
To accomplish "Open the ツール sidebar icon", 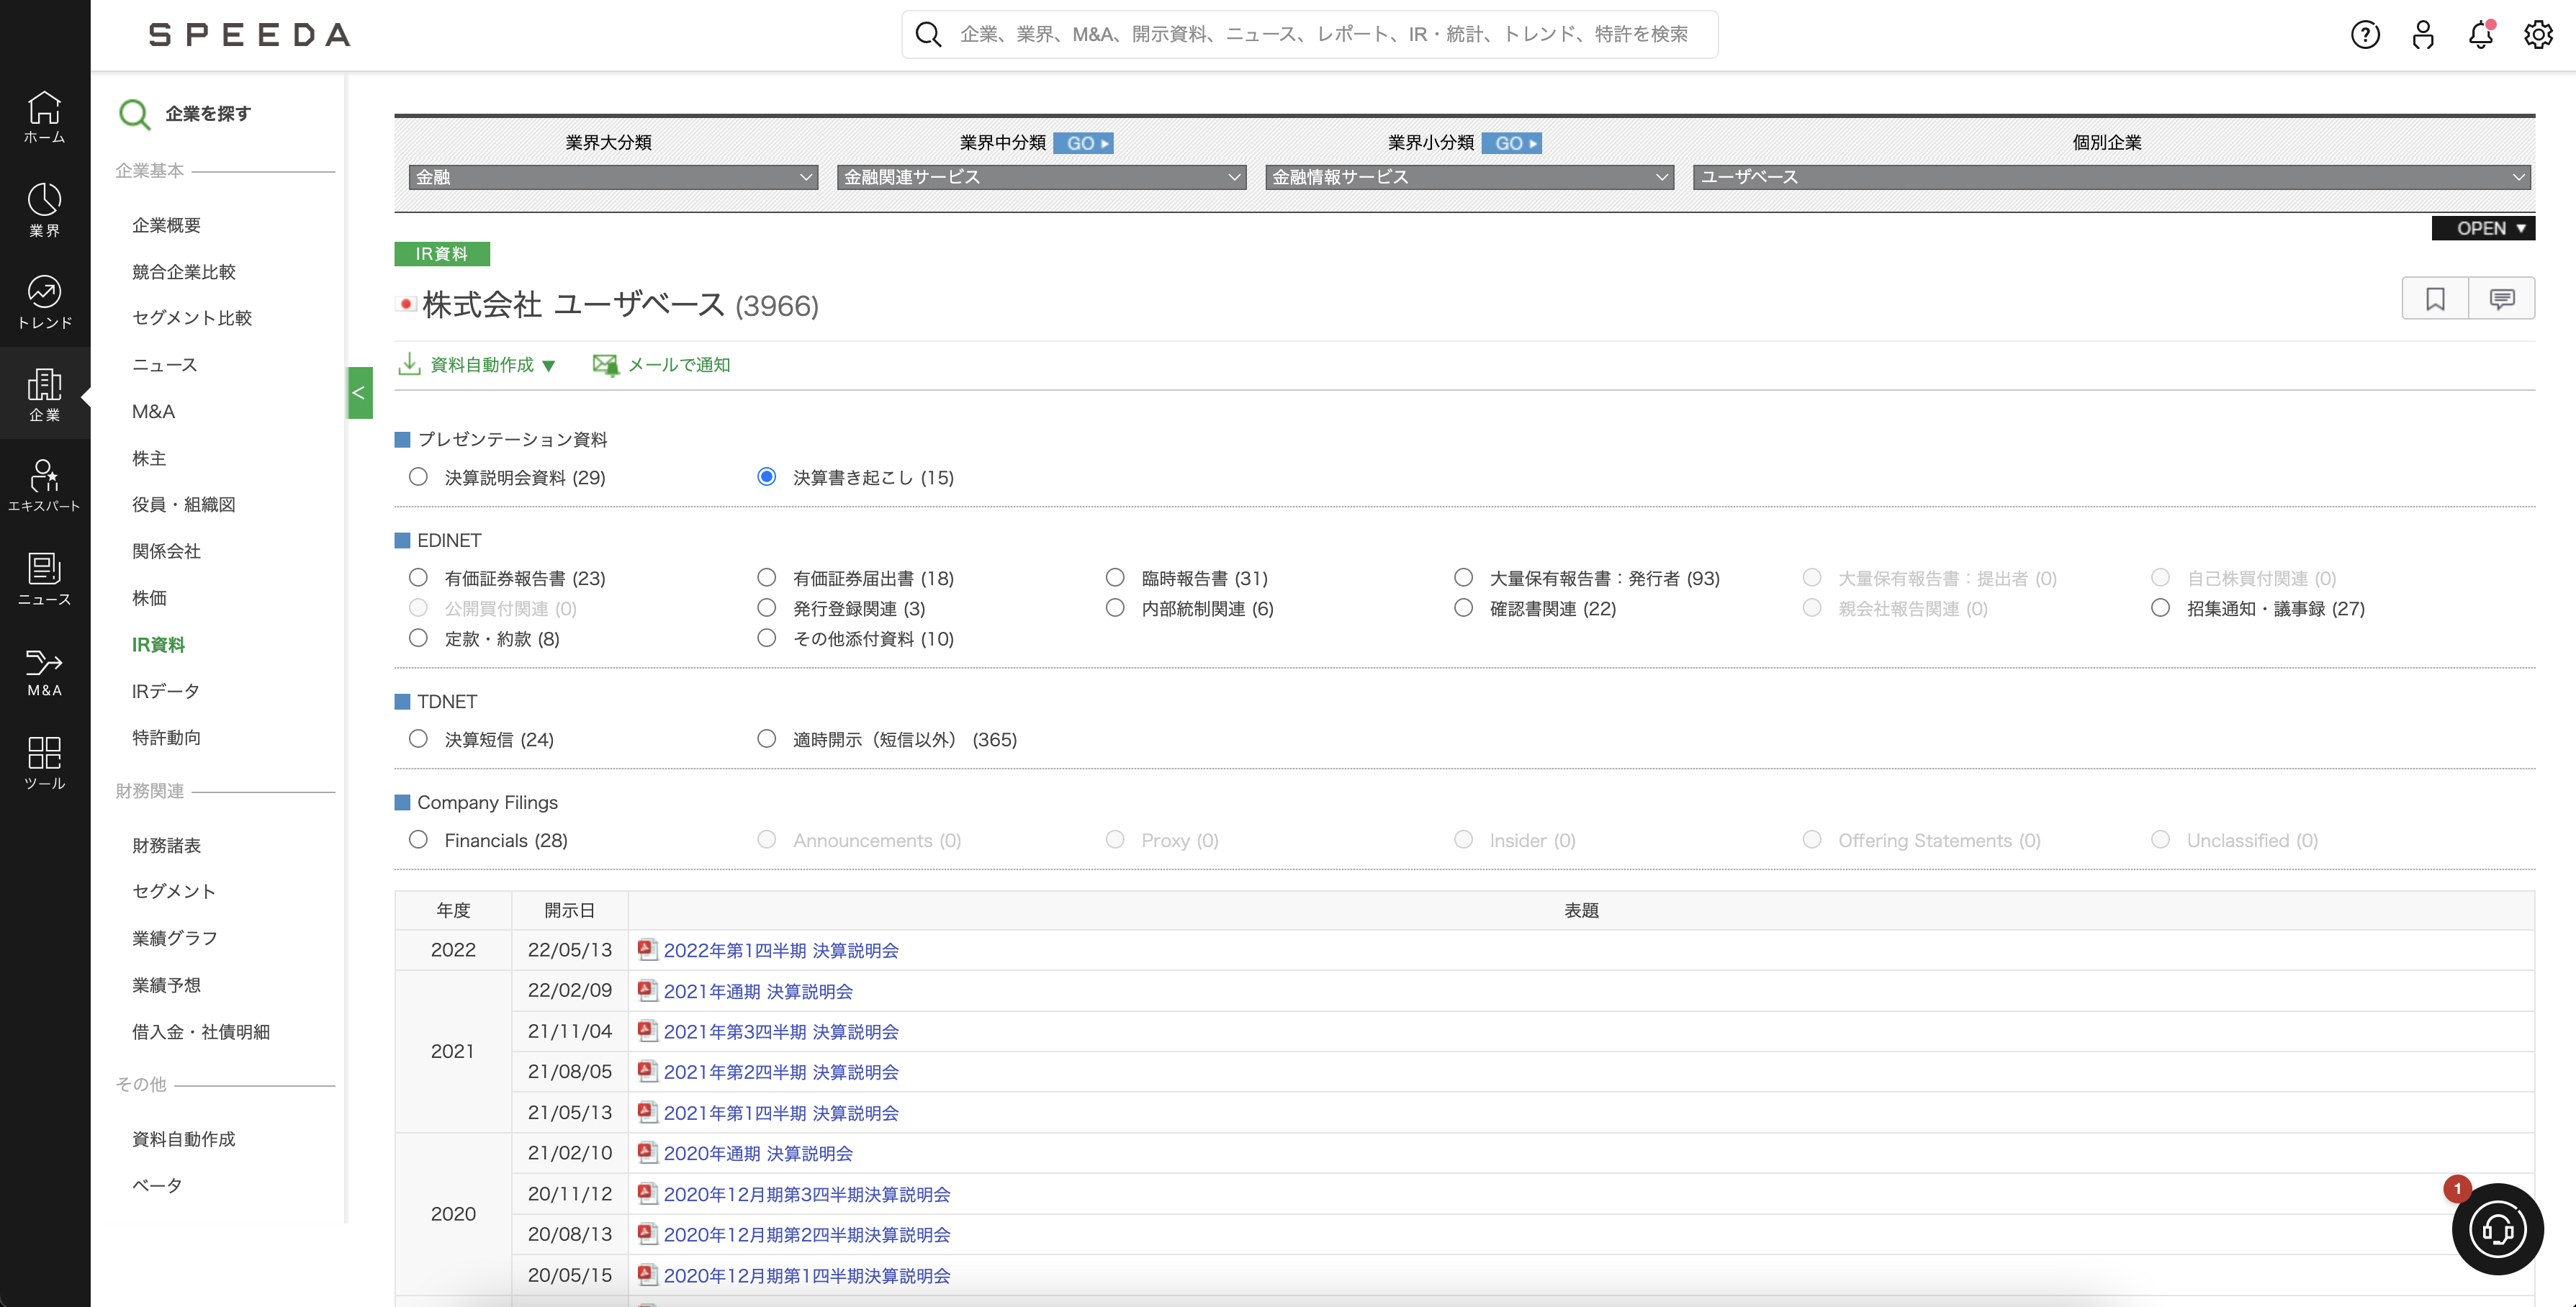I will [x=45, y=763].
